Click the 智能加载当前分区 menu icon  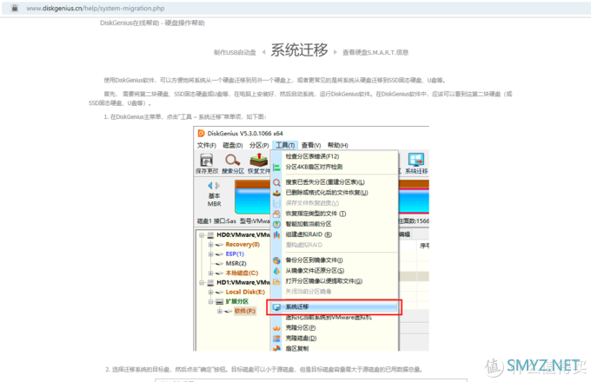click(276, 224)
